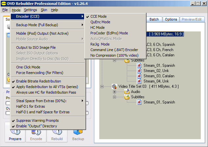Select Stream_04, Unk subtitle row
Viewport: 208px width, 147px height.
[x=156, y=81]
